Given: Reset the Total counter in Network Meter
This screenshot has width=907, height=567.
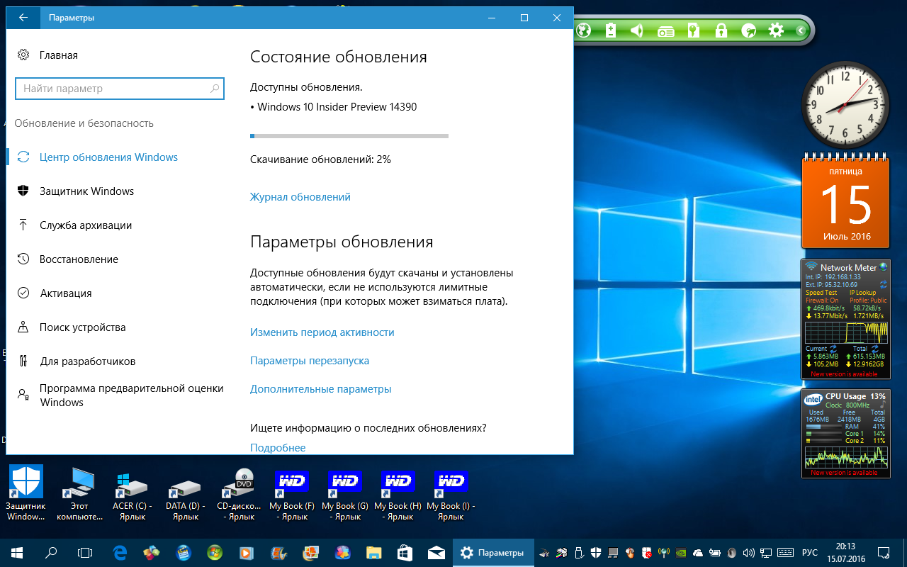Looking at the screenshot, I should point(876,349).
